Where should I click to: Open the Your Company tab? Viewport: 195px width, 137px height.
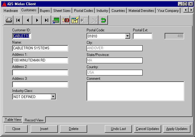coord(168,11)
